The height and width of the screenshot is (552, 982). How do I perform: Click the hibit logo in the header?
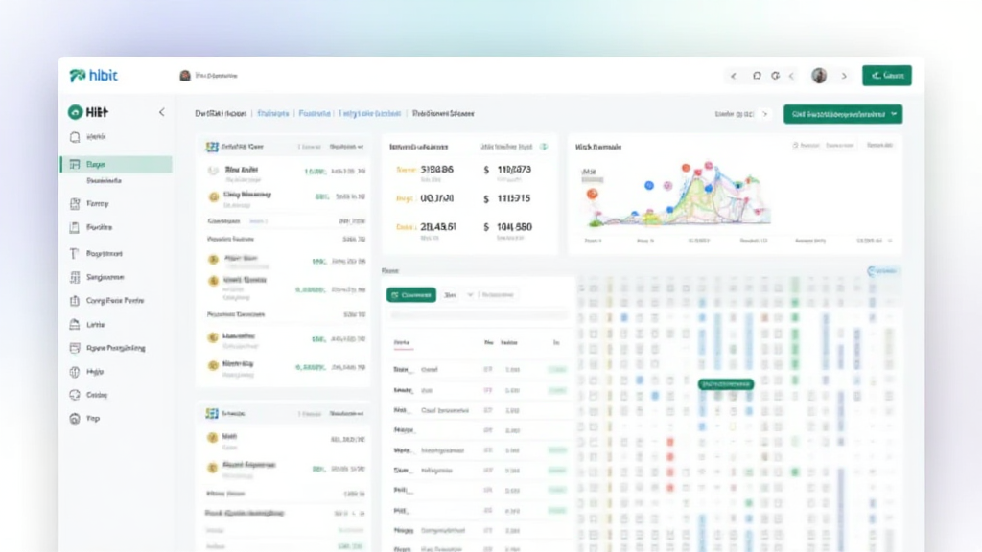(x=93, y=75)
